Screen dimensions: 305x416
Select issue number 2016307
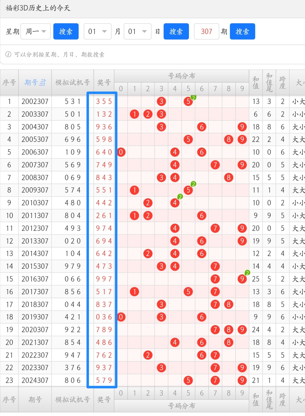(x=35, y=279)
